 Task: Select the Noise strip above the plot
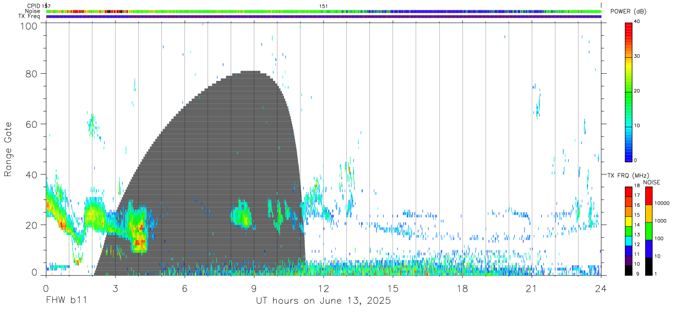pos(324,11)
